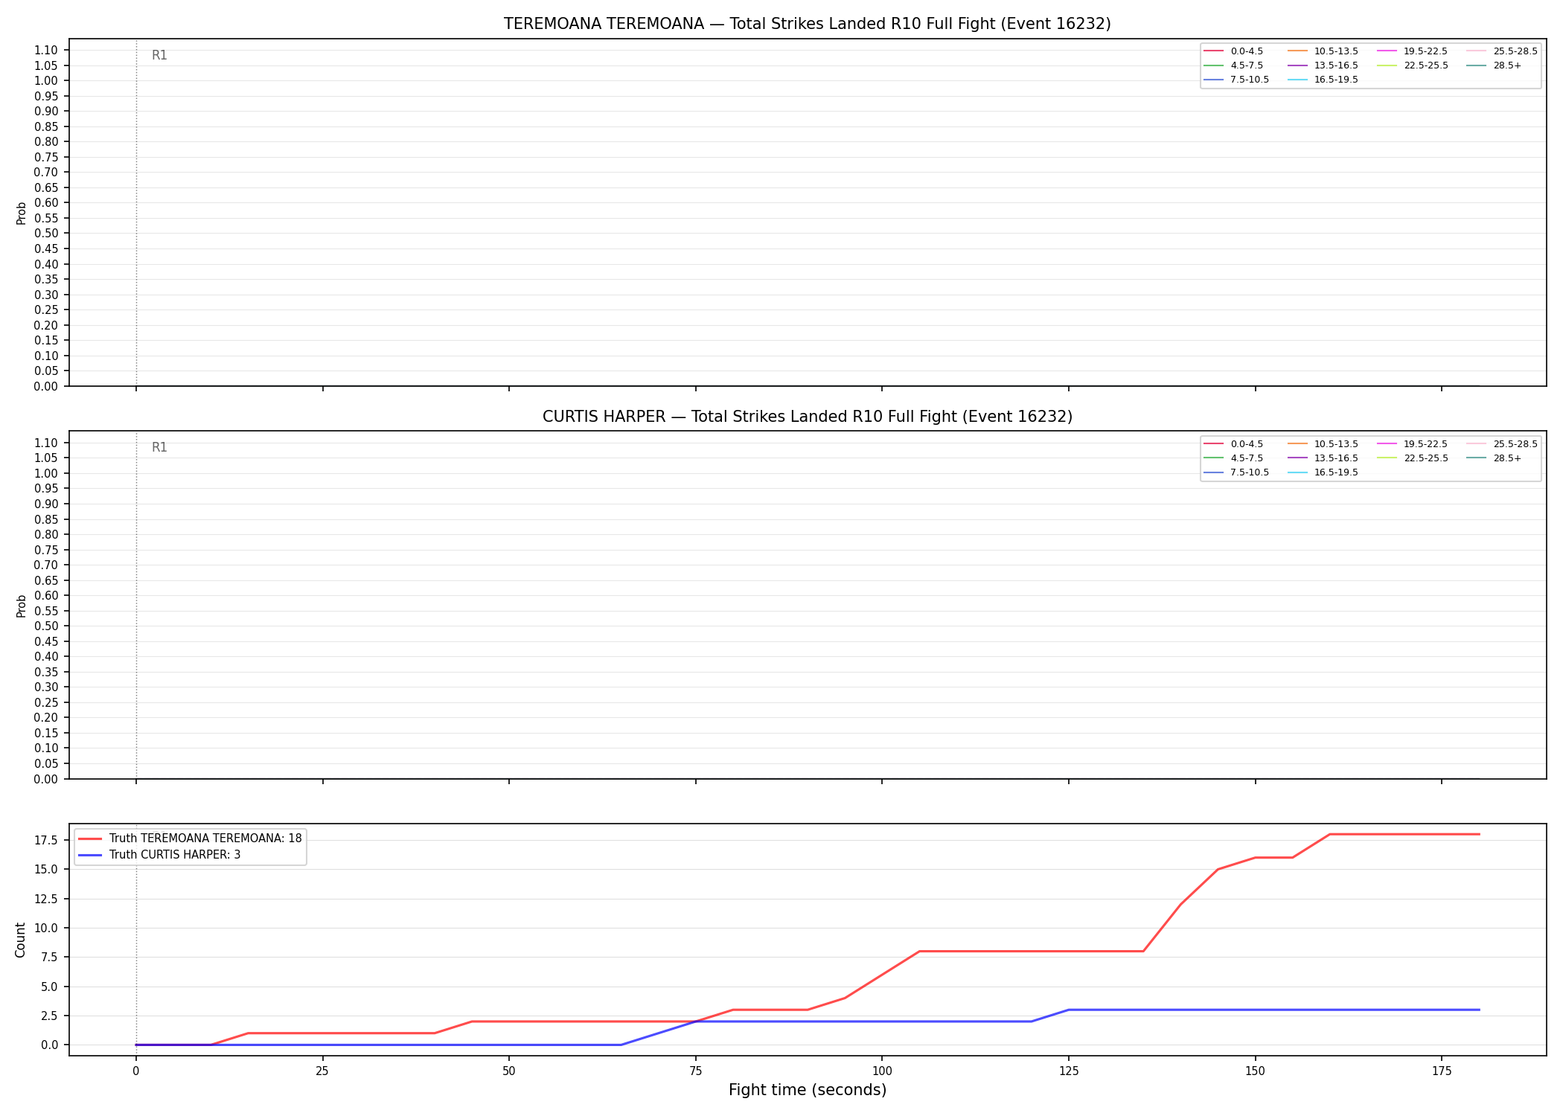Click Count axis tick '17.5'
Viewport: 1563px width, 1116px height.
[45, 841]
